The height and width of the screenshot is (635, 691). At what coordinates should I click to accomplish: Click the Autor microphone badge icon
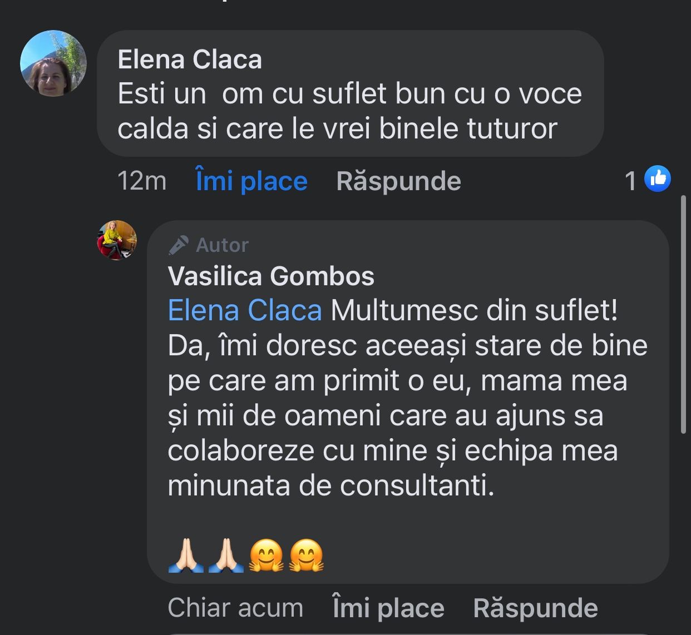point(179,245)
